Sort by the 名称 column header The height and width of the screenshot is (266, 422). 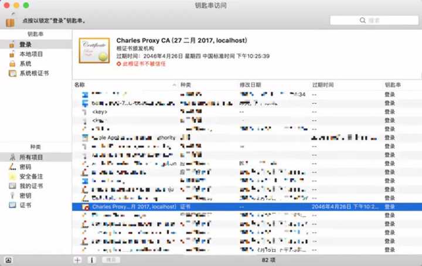[80, 85]
